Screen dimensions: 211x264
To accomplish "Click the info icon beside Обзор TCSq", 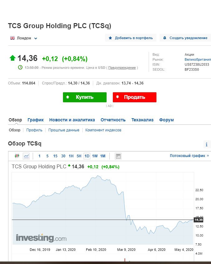I will (x=207, y=144).
